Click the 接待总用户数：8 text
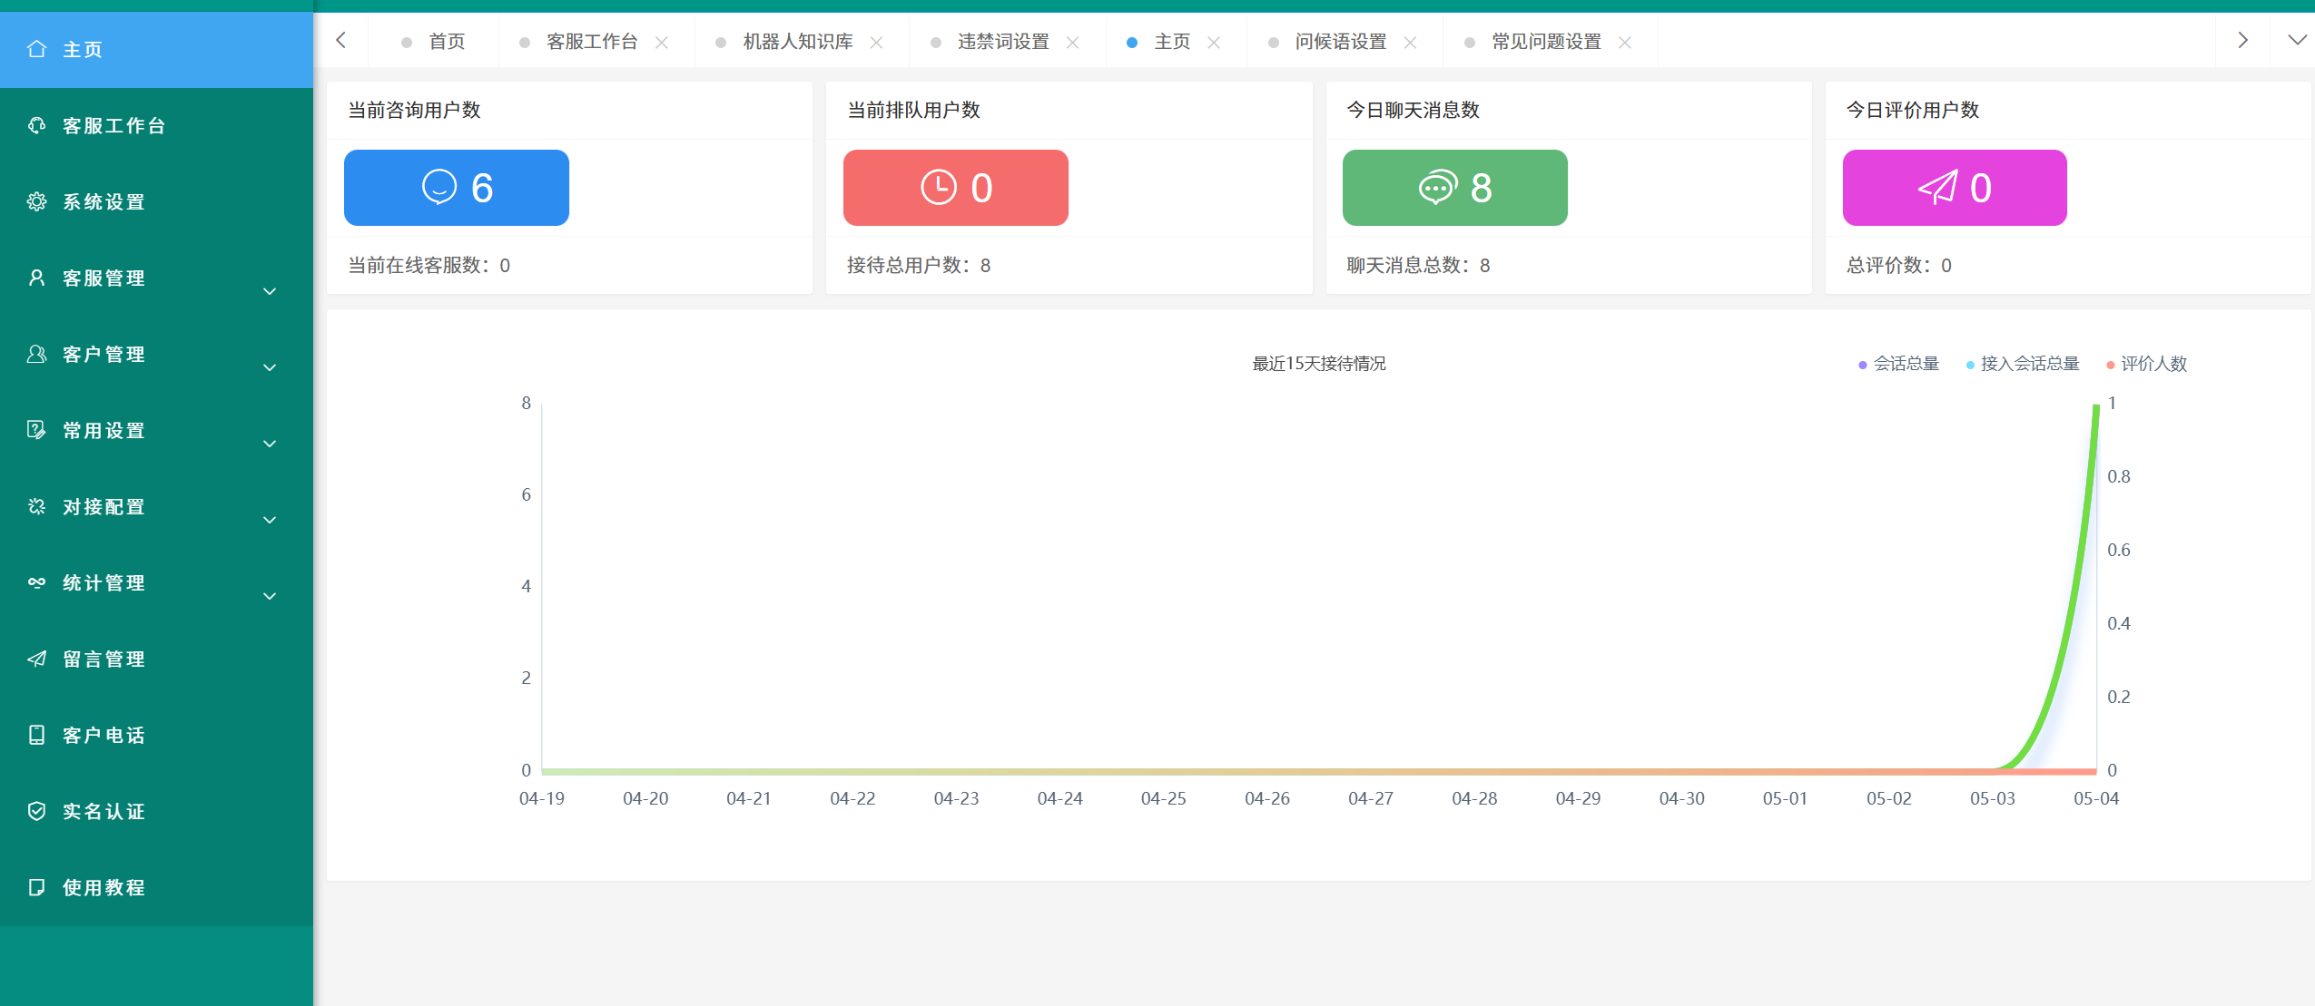Screen dimensions: 2315x1006 pyautogui.click(x=919, y=265)
